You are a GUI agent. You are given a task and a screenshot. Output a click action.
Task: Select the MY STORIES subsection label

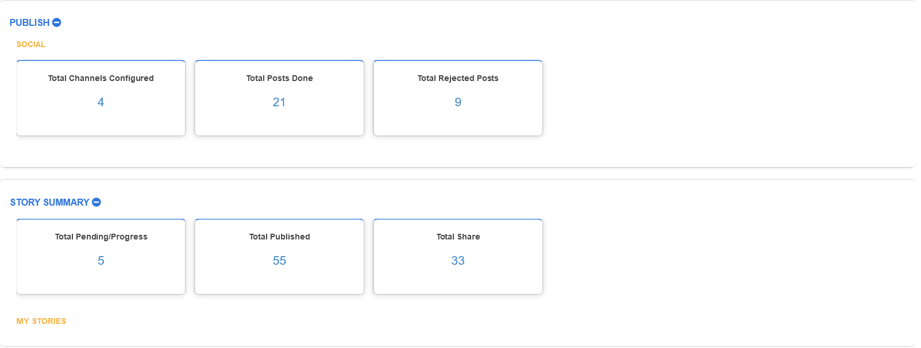tap(41, 321)
